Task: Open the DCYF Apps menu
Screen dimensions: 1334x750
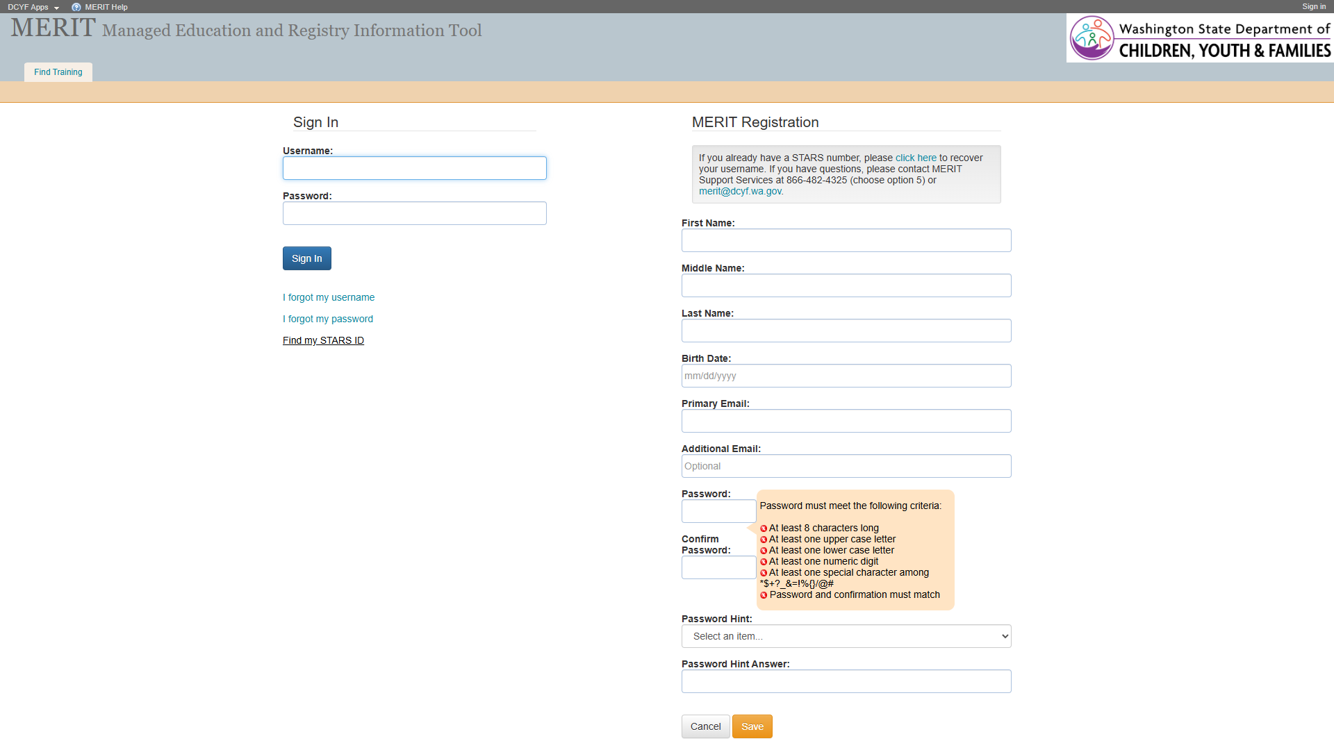Action: (x=26, y=7)
